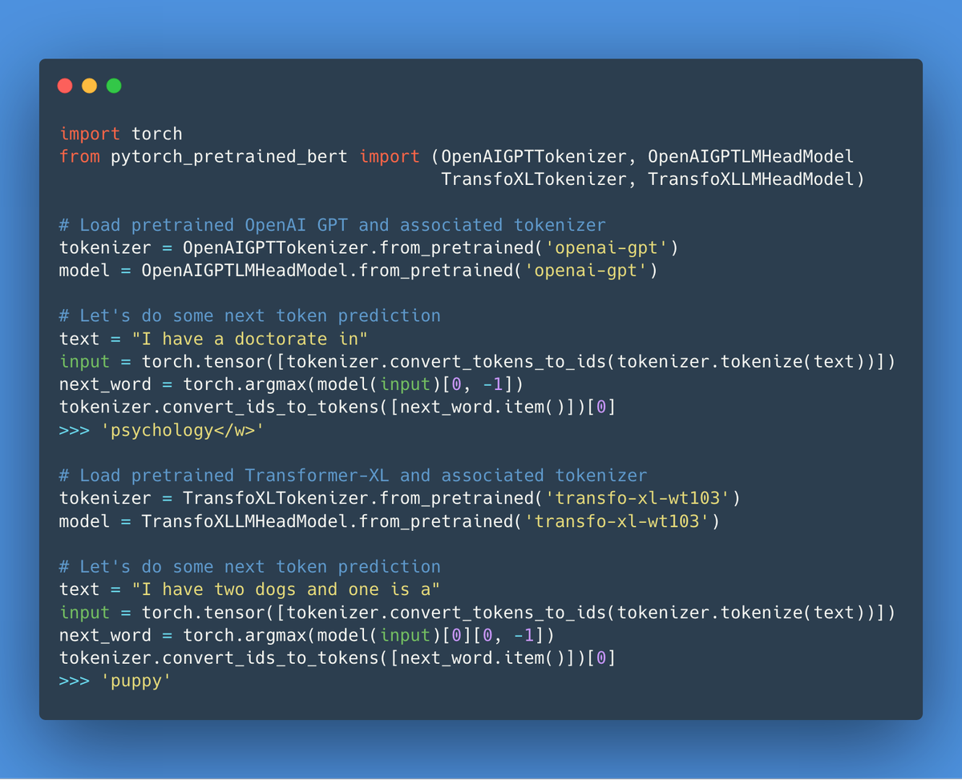Click the string "I have two dogs and one is a"
Screen dimensions: 962x780
(286, 589)
